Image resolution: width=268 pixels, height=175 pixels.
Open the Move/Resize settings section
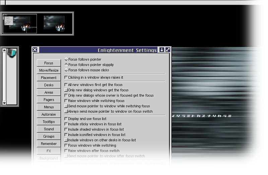[x=49, y=70]
